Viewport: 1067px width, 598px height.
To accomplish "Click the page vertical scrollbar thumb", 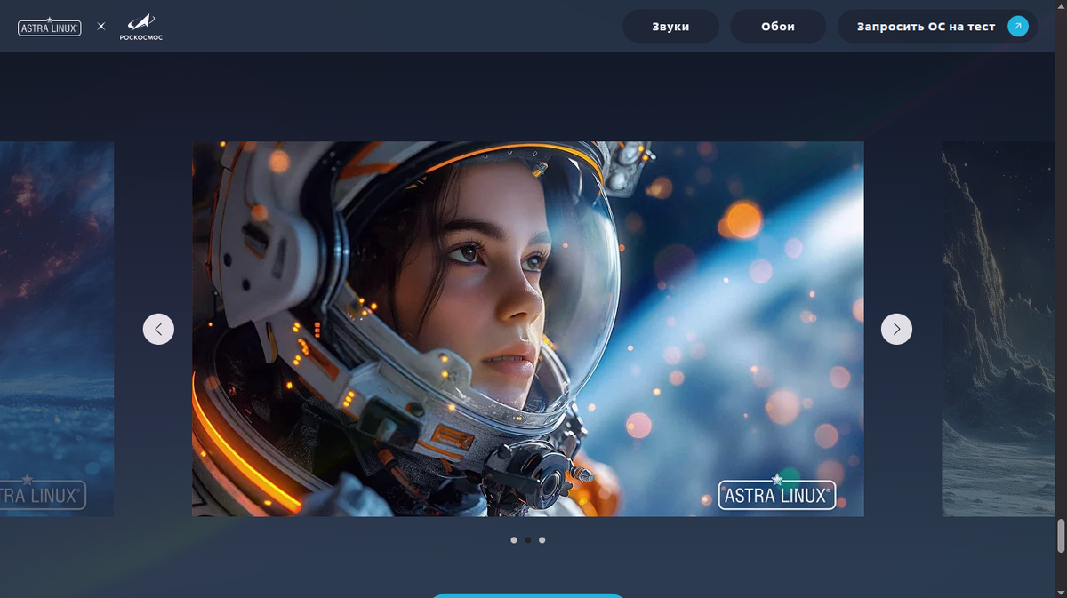I will [x=1061, y=536].
